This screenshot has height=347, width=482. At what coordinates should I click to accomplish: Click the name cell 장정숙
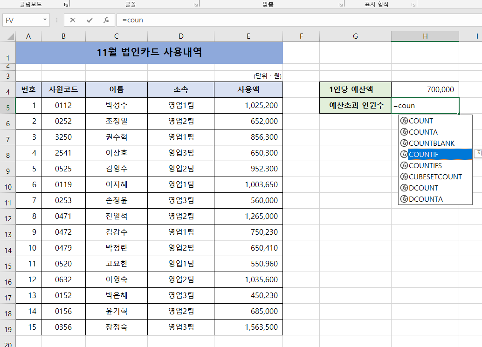click(x=117, y=327)
